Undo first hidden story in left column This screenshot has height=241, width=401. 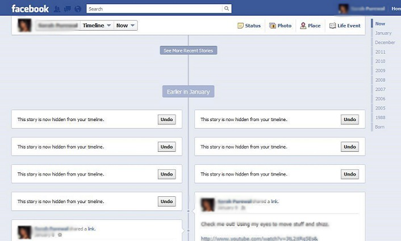click(167, 119)
